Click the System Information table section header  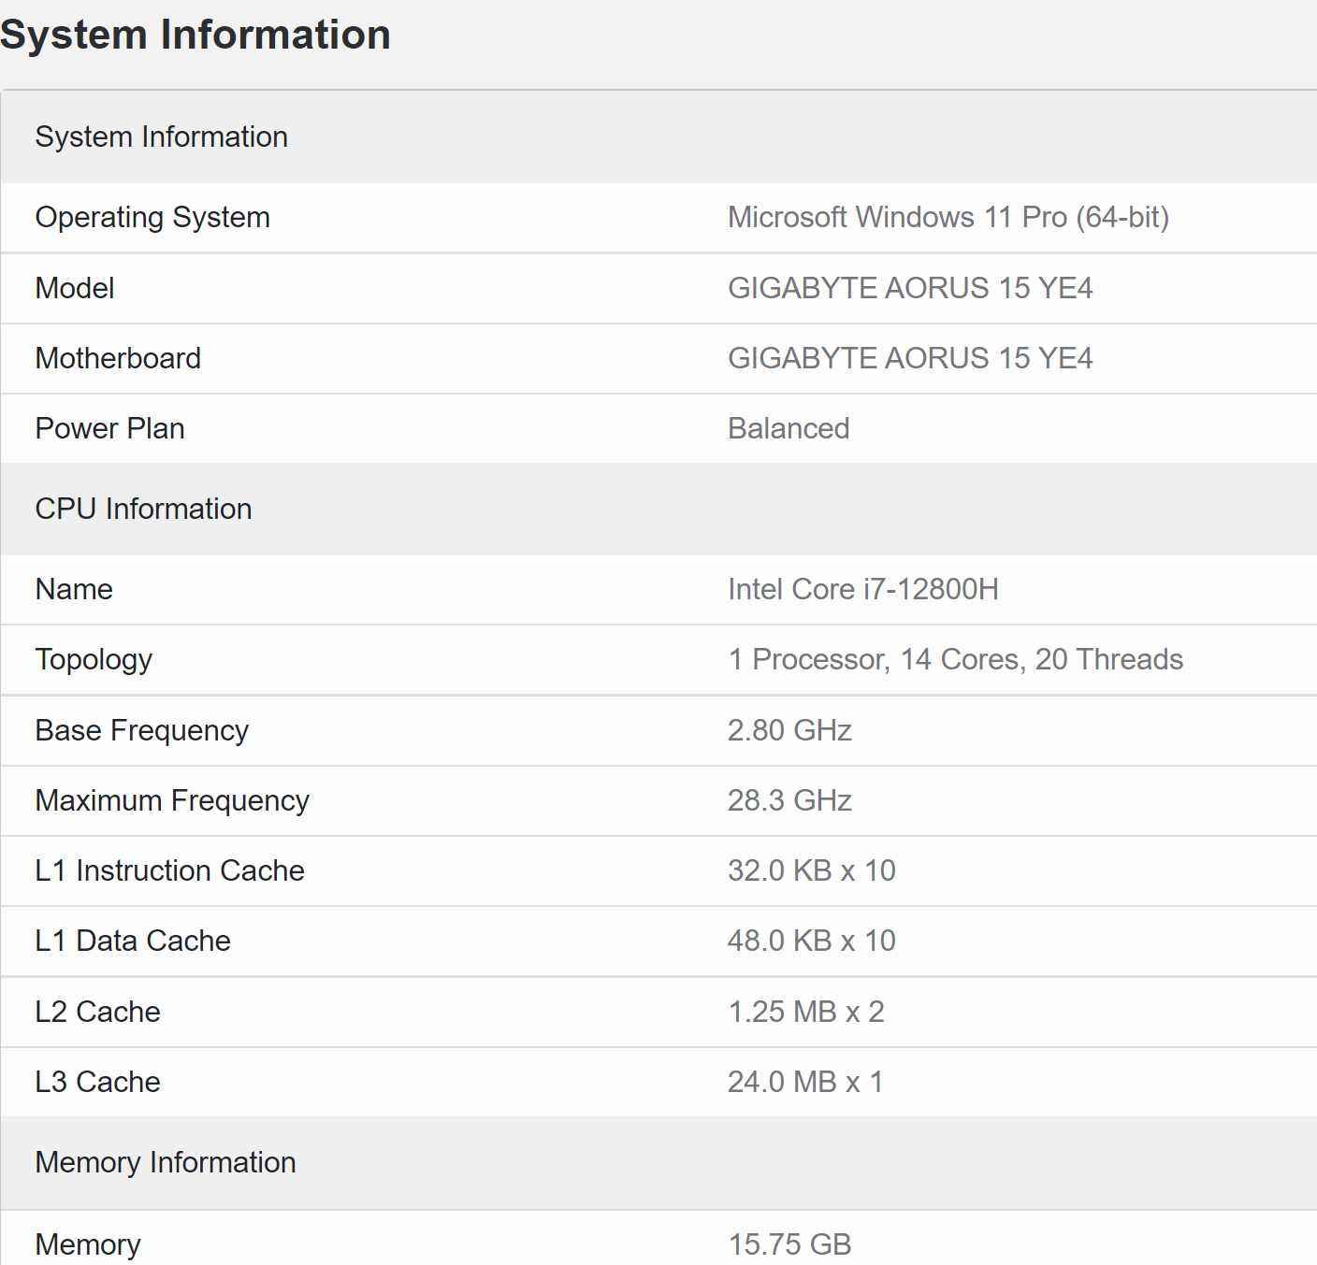pos(161,137)
